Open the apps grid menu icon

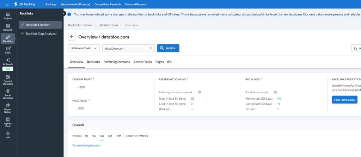[x=8, y=4]
